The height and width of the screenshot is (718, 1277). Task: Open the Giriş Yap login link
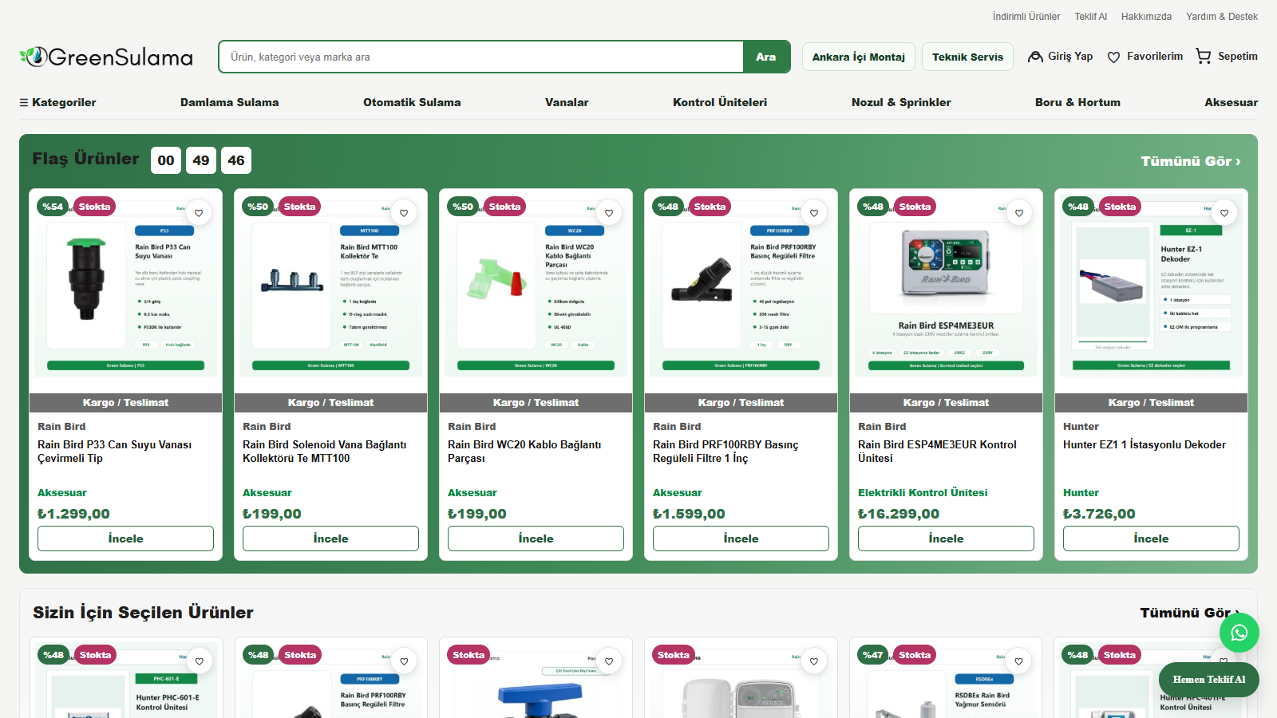point(1060,57)
